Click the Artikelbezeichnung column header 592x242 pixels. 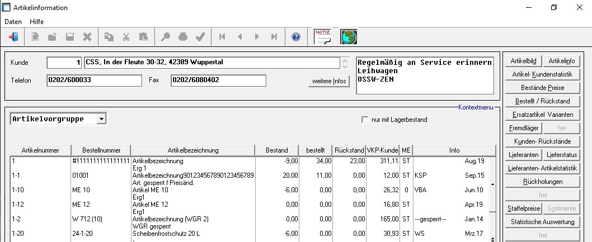coord(193,150)
